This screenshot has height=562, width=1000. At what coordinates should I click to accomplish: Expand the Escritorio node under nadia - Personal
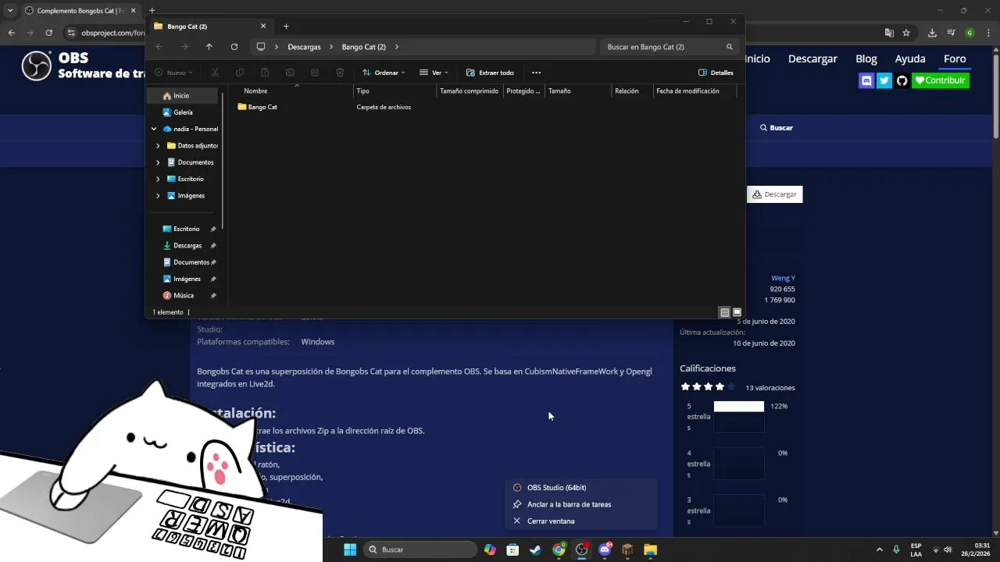coord(158,179)
